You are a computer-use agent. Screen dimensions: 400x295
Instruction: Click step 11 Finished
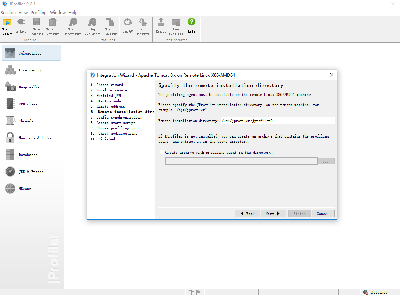(x=103, y=139)
